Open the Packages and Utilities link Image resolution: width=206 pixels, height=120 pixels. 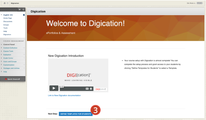pyautogui.click(x=11, y=68)
